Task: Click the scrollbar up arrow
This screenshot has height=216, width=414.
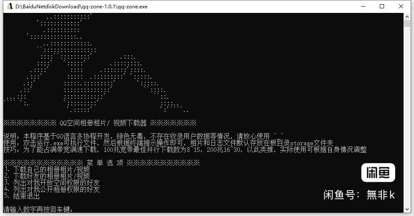Action: click(x=407, y=16)
